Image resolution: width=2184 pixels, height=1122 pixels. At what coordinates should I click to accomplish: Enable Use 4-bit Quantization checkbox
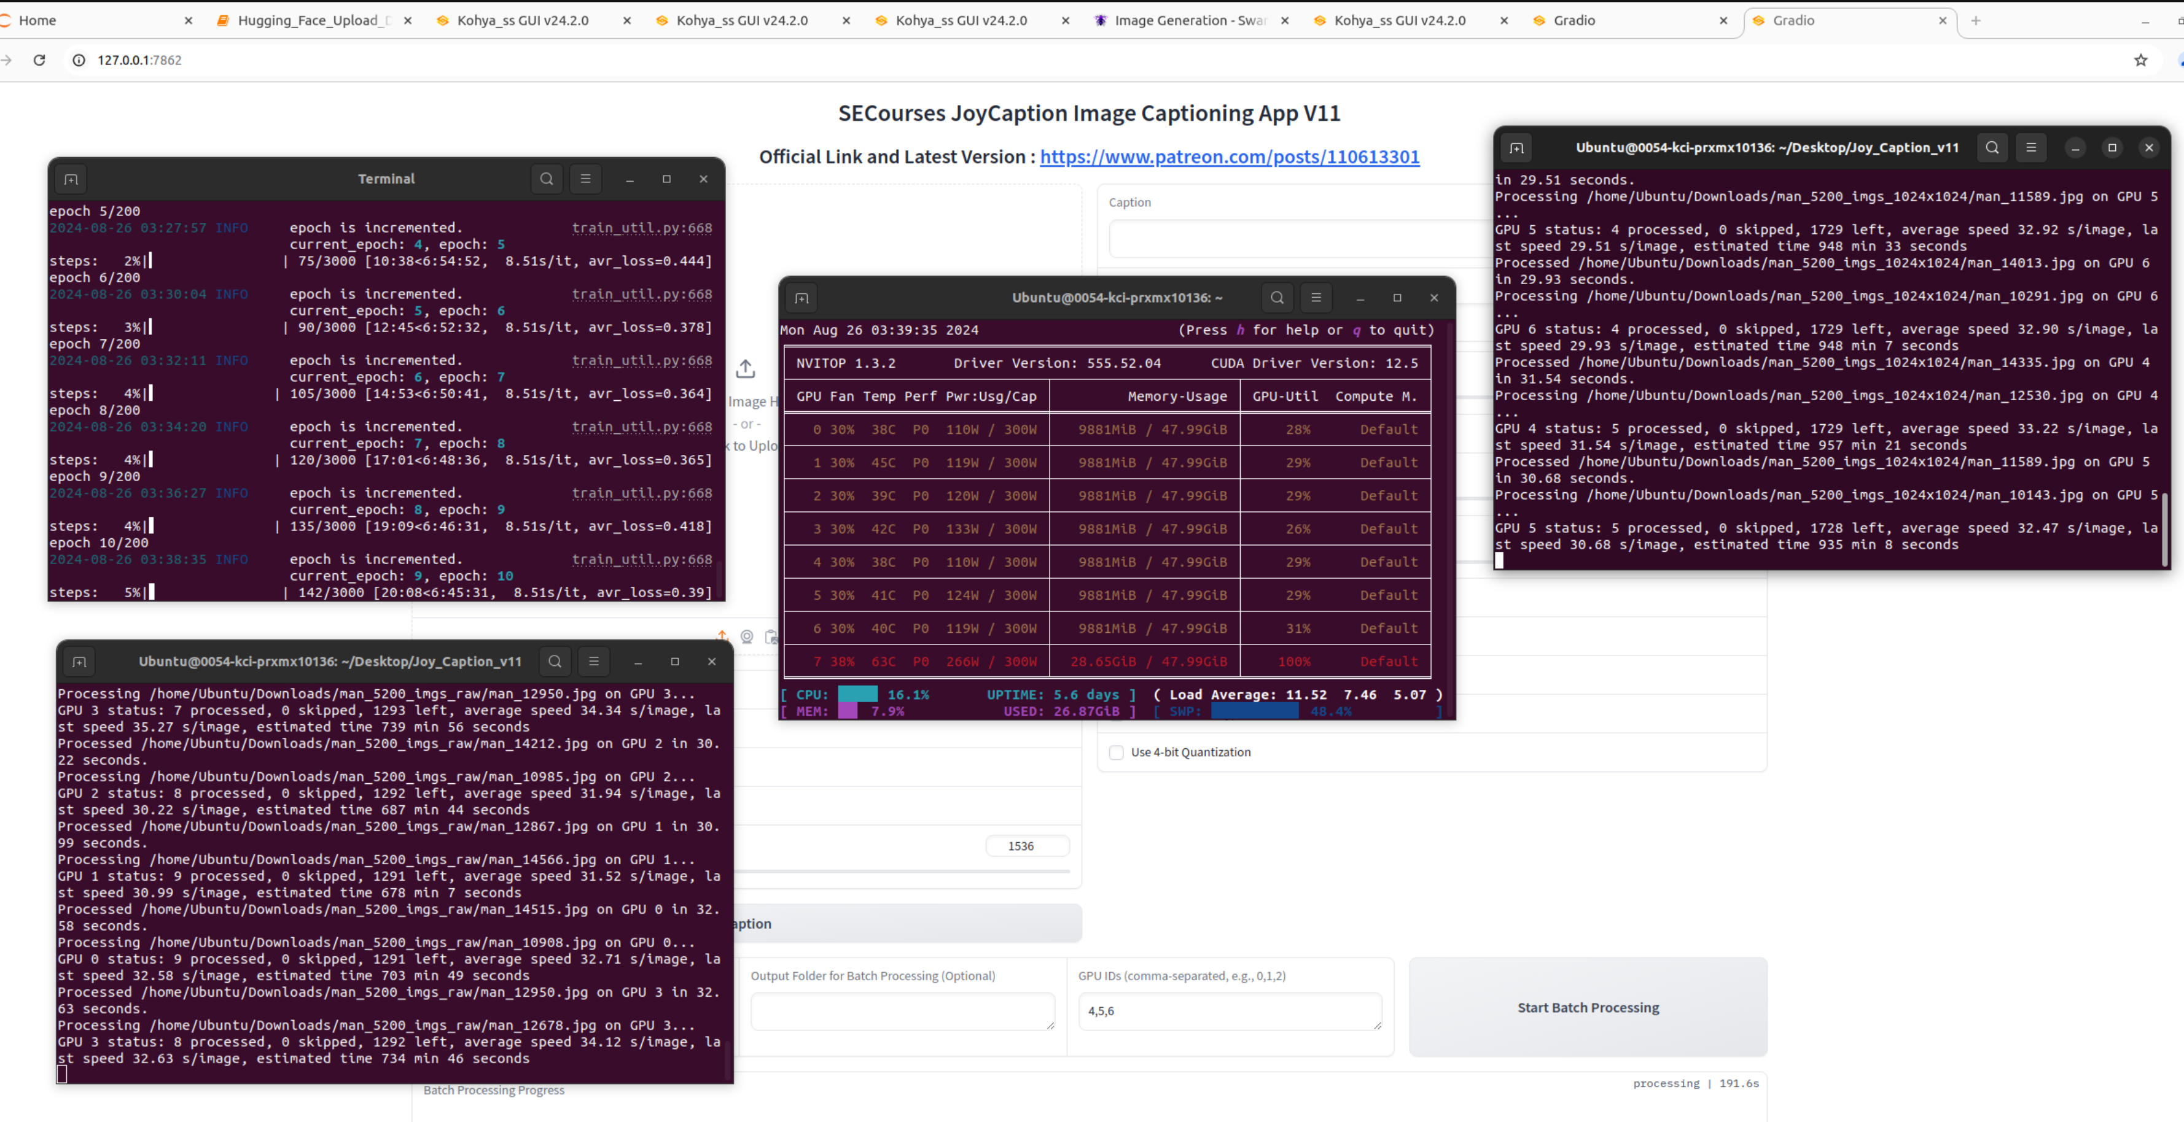[1117, 753]
